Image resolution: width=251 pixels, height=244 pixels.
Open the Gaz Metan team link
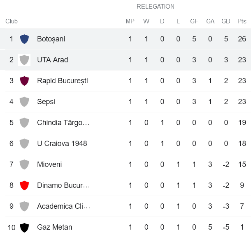pyautogui.click(x=54, y=227)
